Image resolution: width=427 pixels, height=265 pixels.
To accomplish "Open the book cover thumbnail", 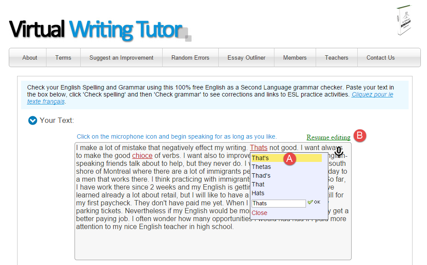I will (x=404, y=20).
